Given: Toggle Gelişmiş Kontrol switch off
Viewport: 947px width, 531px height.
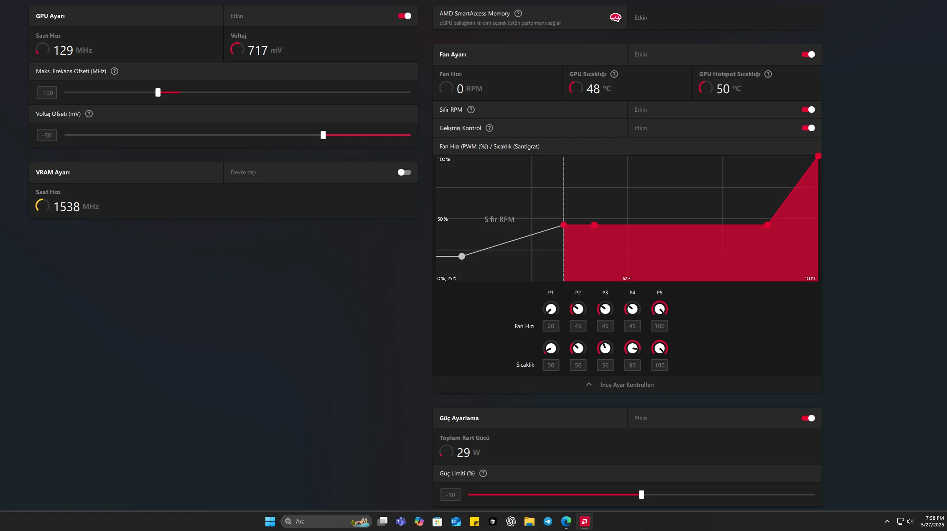Looking at the screenshot, I should click(808, 128).
